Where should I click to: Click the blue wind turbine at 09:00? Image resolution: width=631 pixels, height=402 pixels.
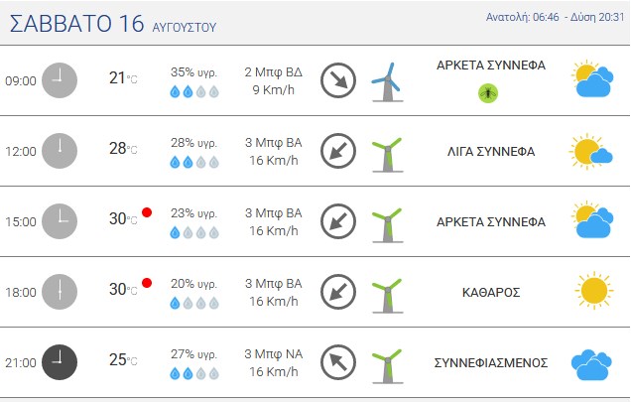(x=387, y=81)
